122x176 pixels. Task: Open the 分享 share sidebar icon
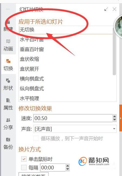pyautogui.click(x=8, y=124)
